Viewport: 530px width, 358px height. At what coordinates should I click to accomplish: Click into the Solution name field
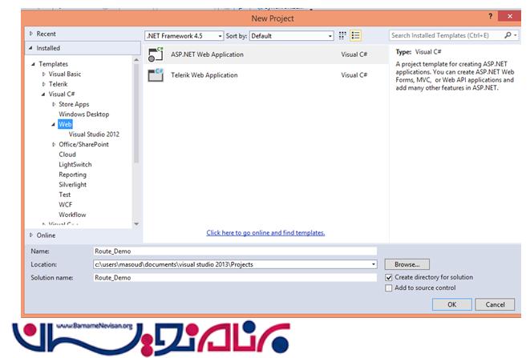pos(235,278)
